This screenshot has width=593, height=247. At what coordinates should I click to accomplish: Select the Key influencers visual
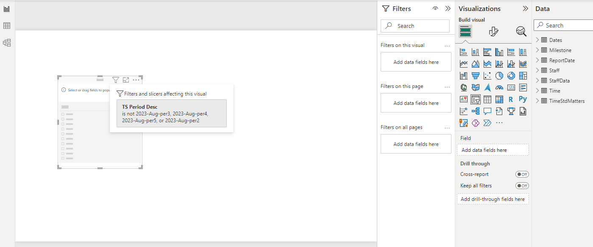(x=464, y=111)
